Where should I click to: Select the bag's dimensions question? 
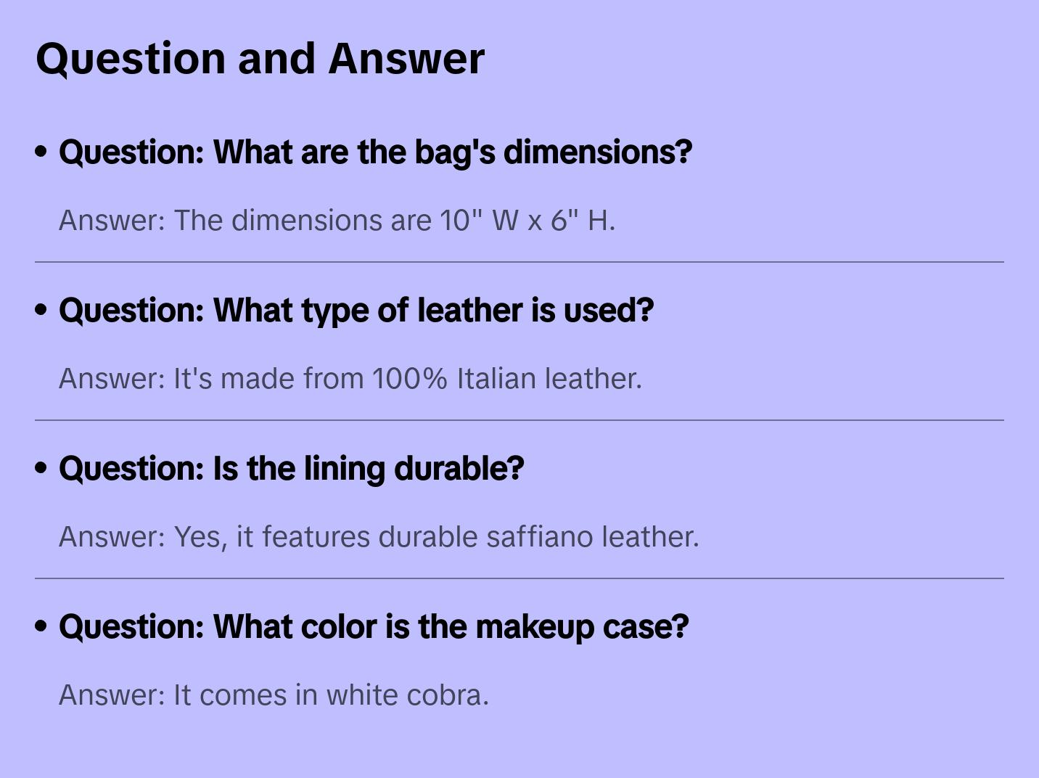point(375,152)
